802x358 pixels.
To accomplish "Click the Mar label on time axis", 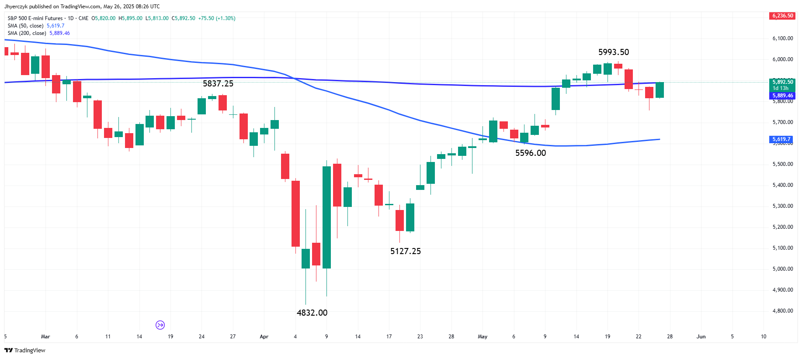I will (45, 337).
